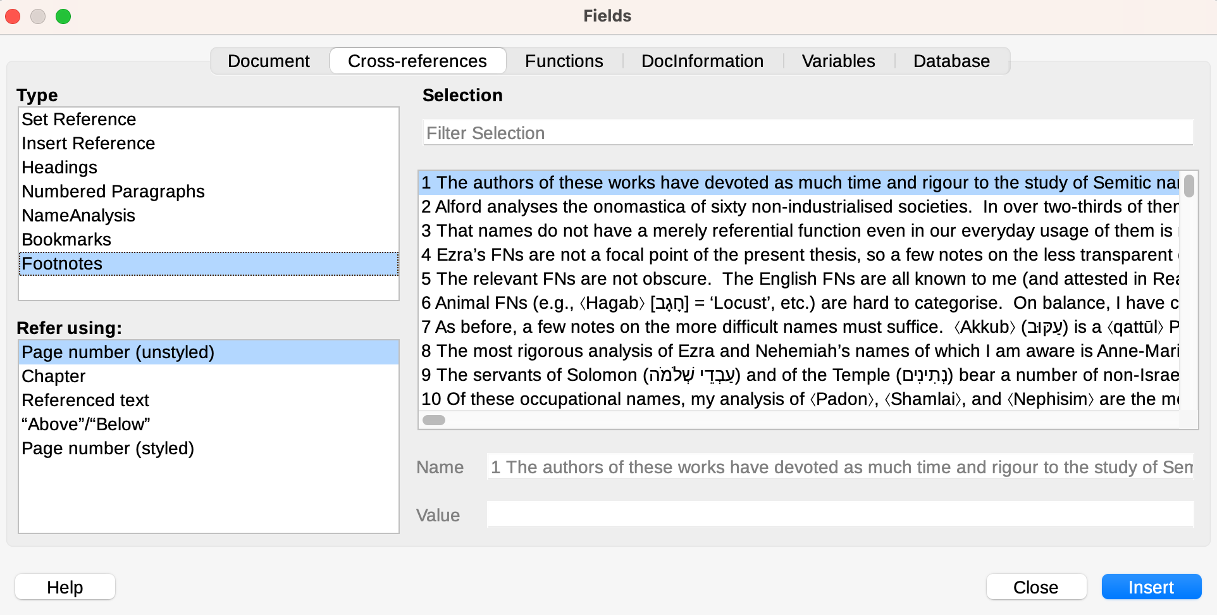Switch to the DocInformation tab
The image size is (1217, 615).
pos(702,61)
